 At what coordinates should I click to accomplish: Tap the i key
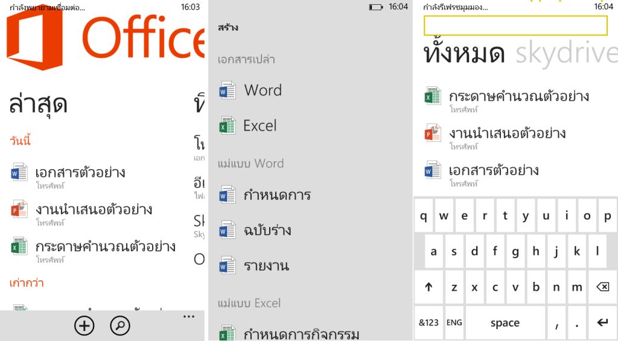pyautogui.click(x=567, y=215)
